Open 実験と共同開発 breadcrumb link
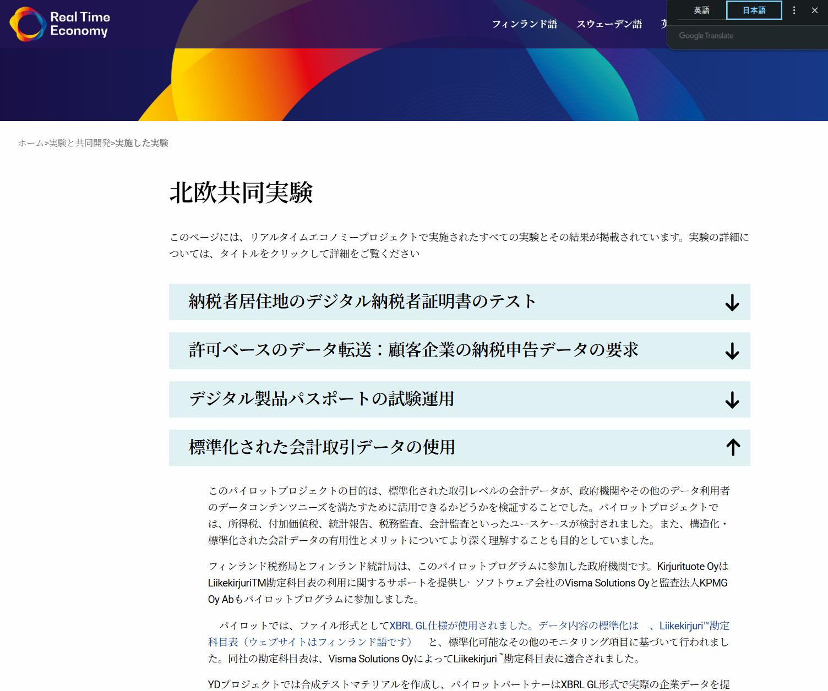Screen dimensions: 828x691 (x=80, y=143)
